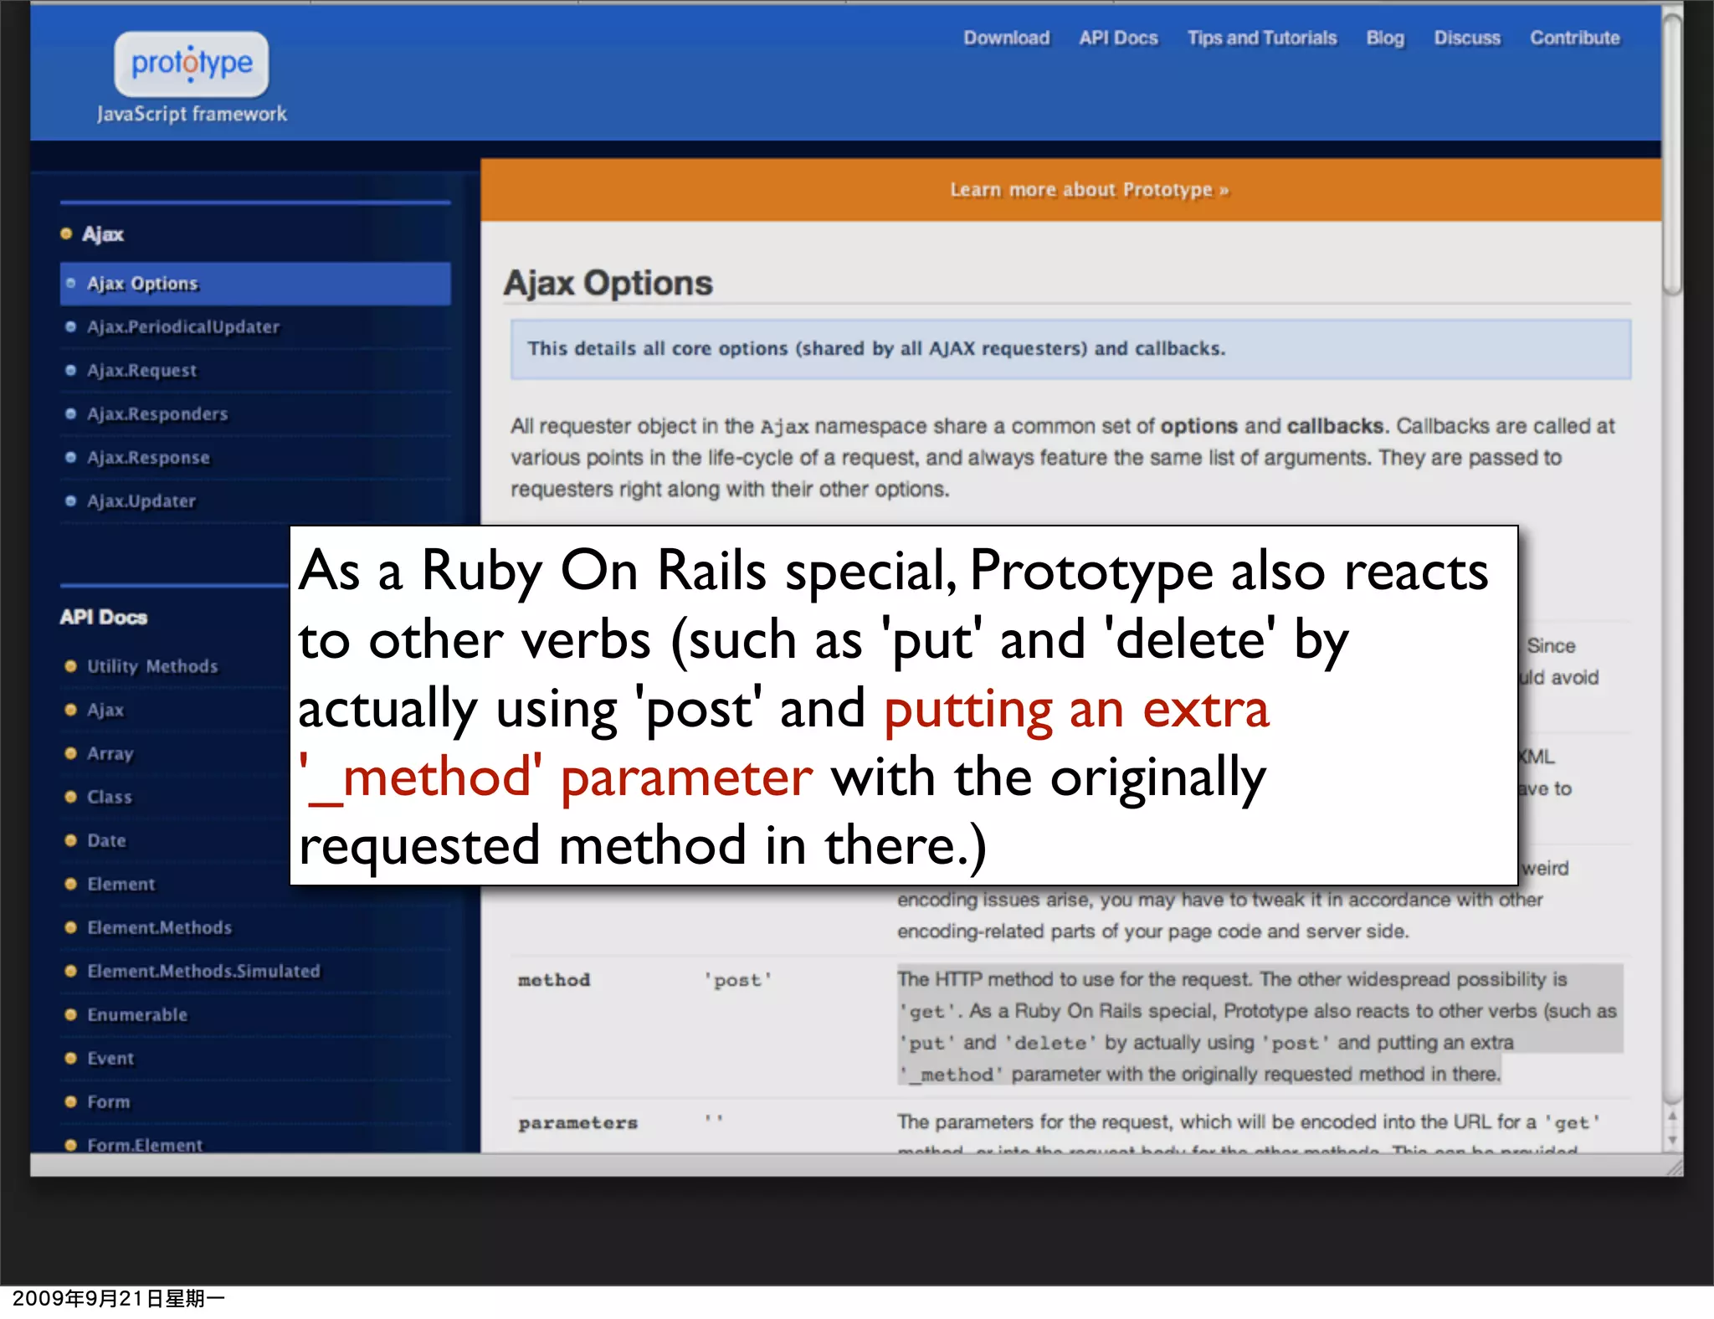Select Element.Methods.Simulated entry
1714x1319 pixels.
[x=203, y=972]
